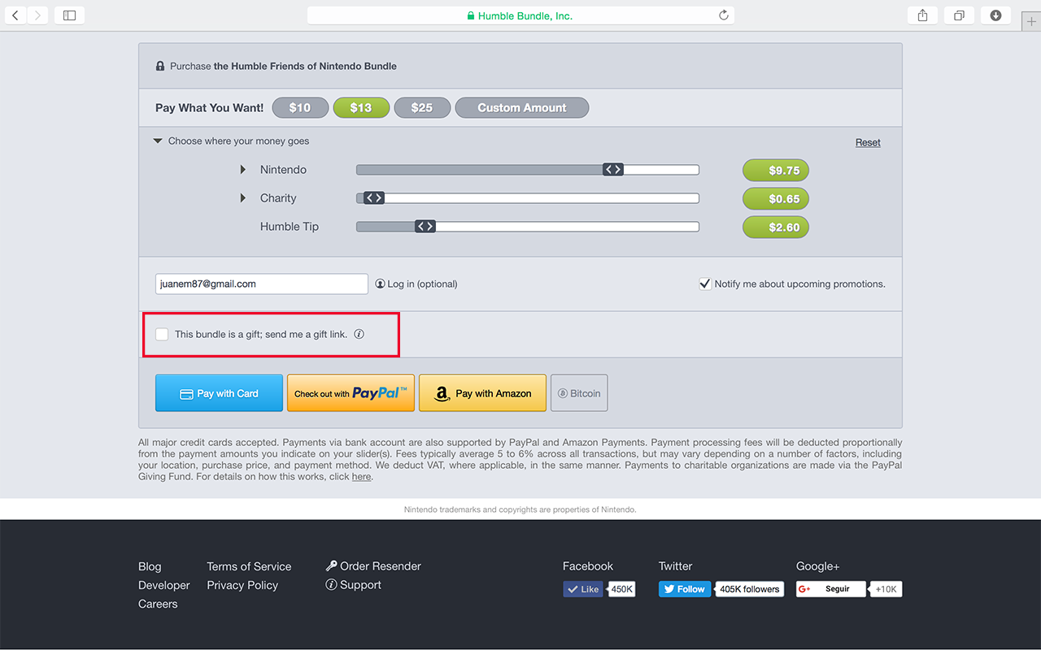Select the Bitcoin payment option

(x=579, y=393)
